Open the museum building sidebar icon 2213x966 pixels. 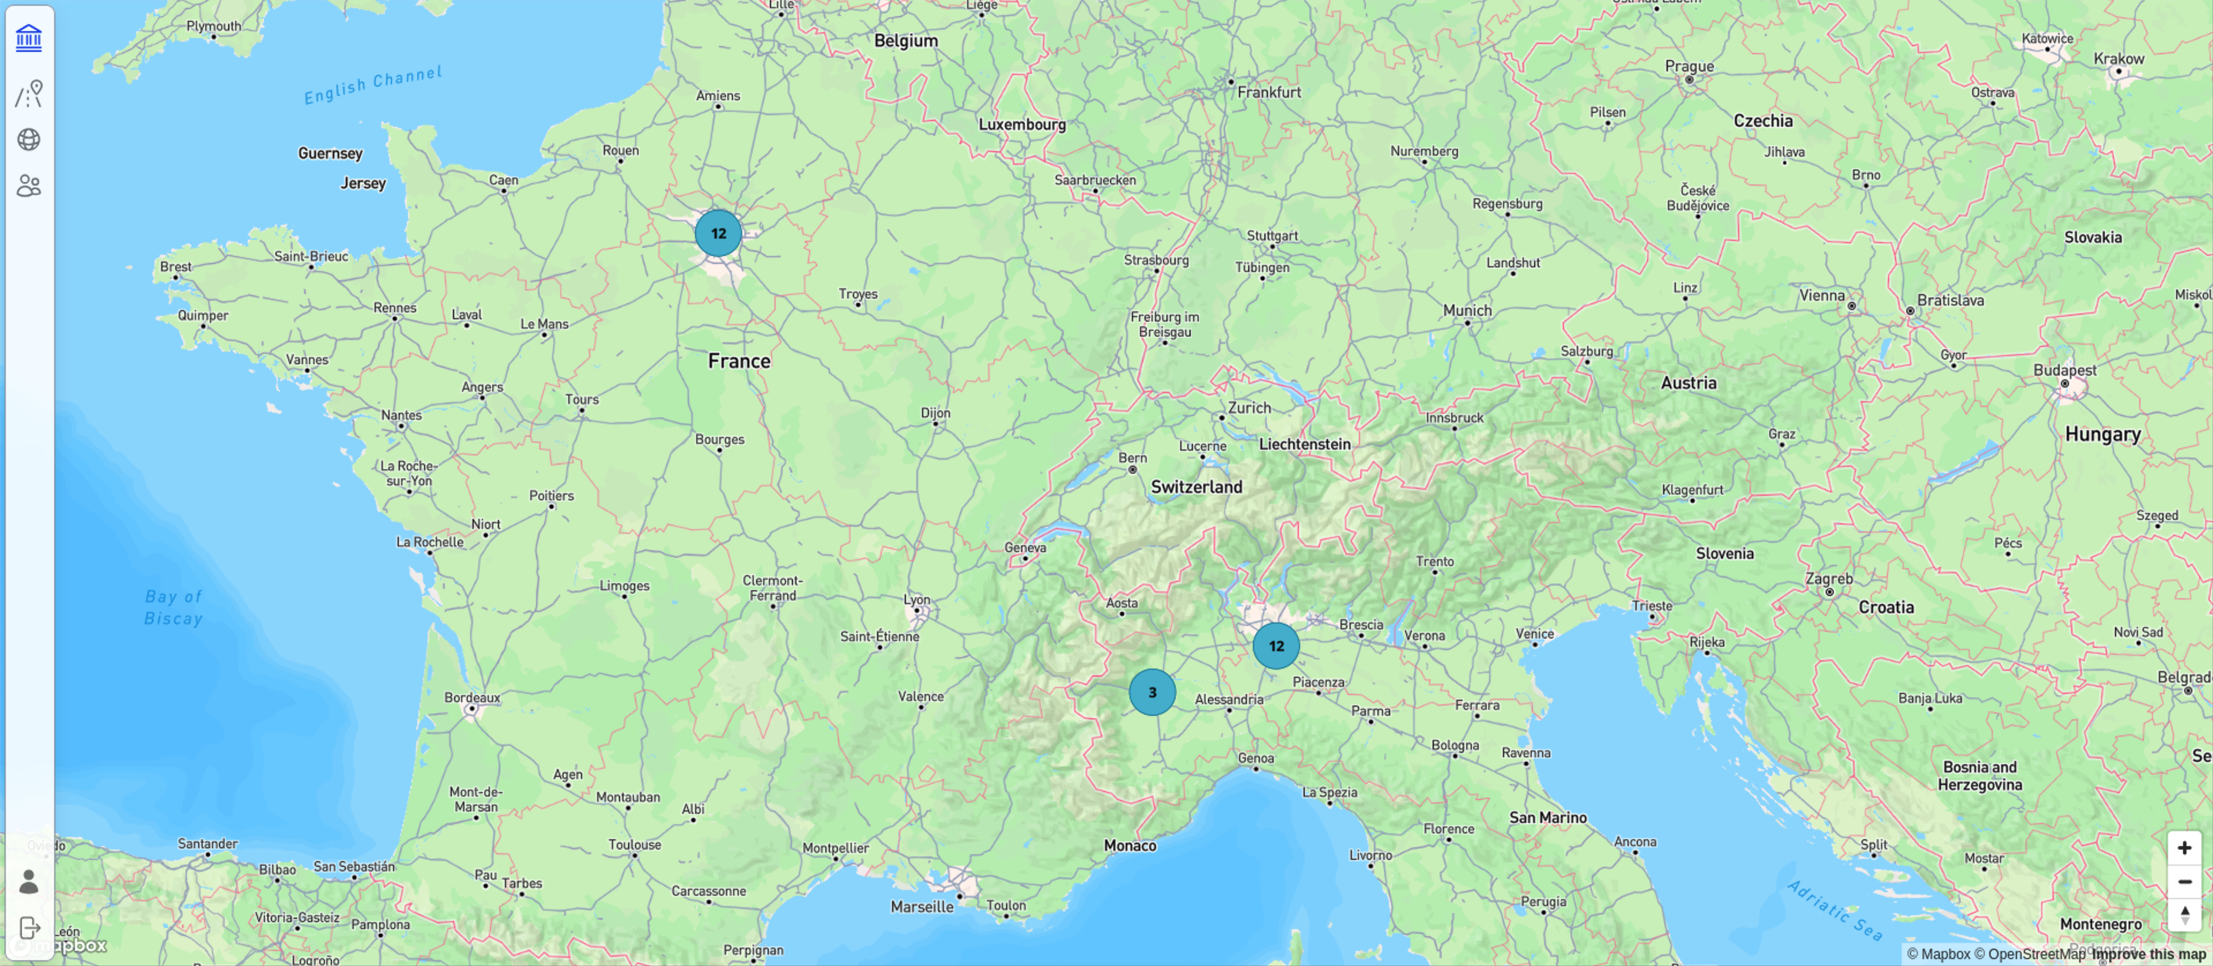point(29,38)
